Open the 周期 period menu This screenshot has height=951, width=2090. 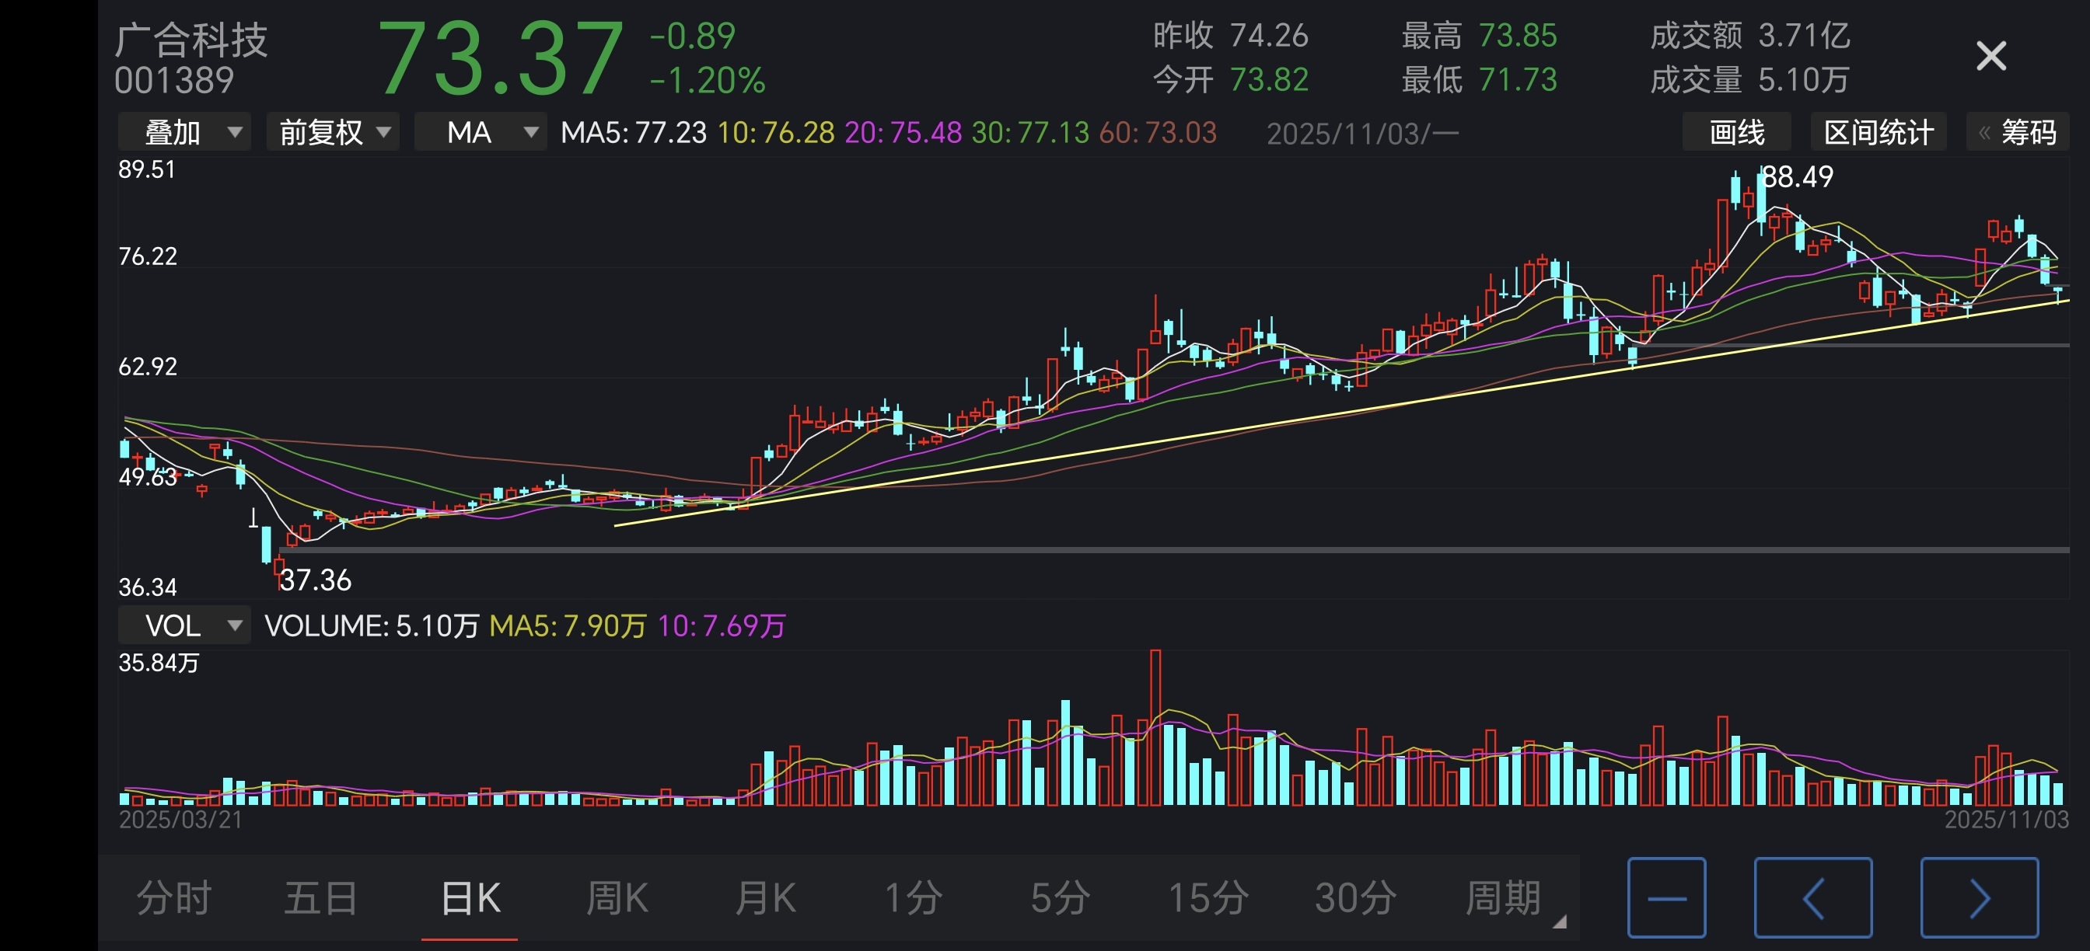(x=1504, y=897)
